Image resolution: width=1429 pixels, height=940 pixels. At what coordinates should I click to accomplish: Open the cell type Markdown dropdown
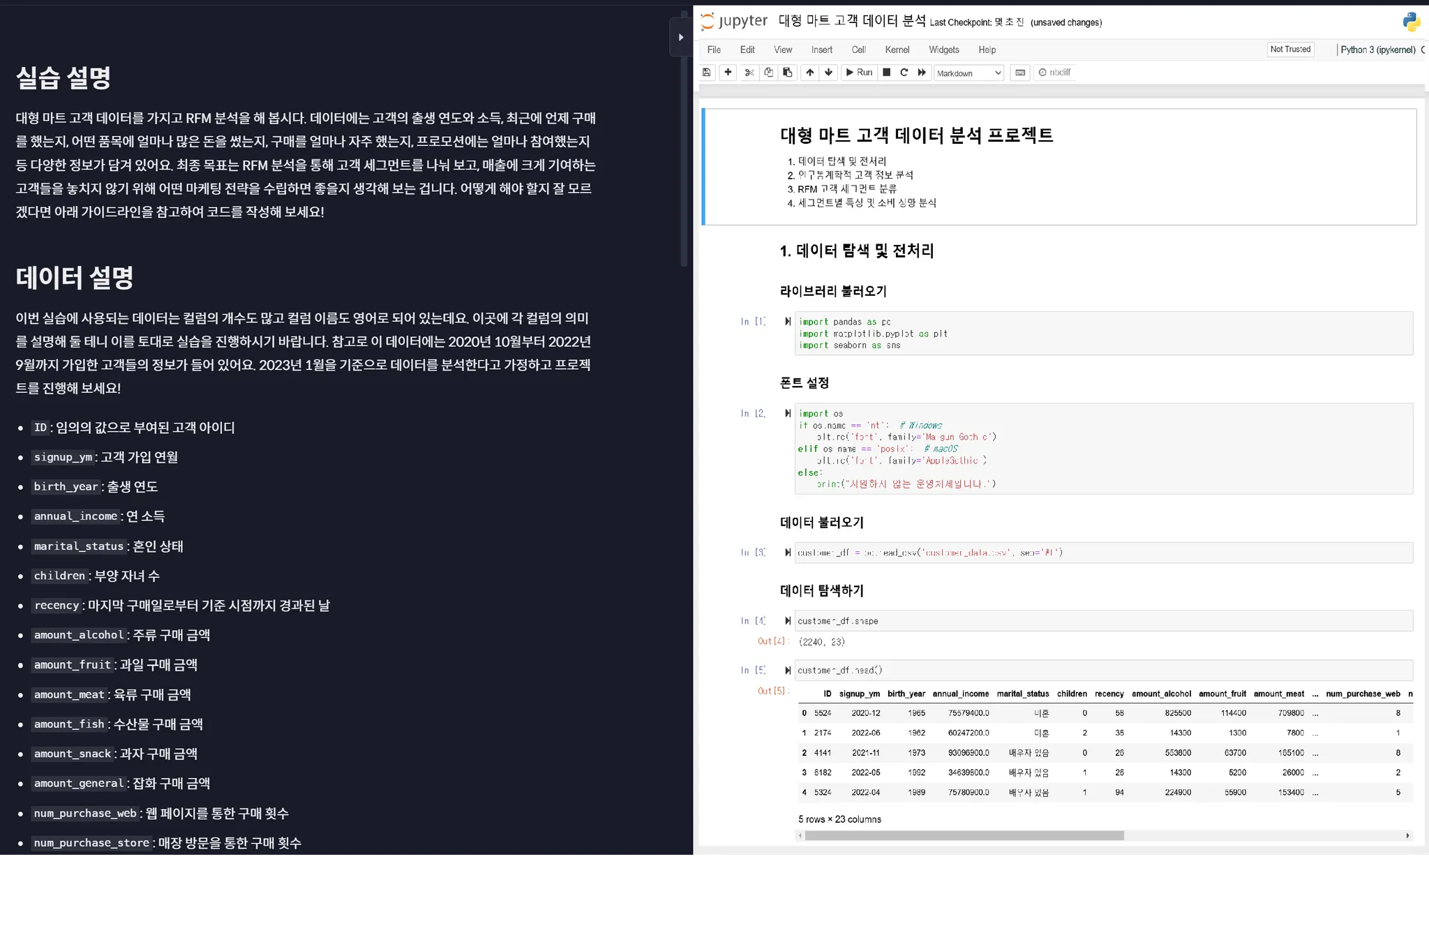click(968, 73)
